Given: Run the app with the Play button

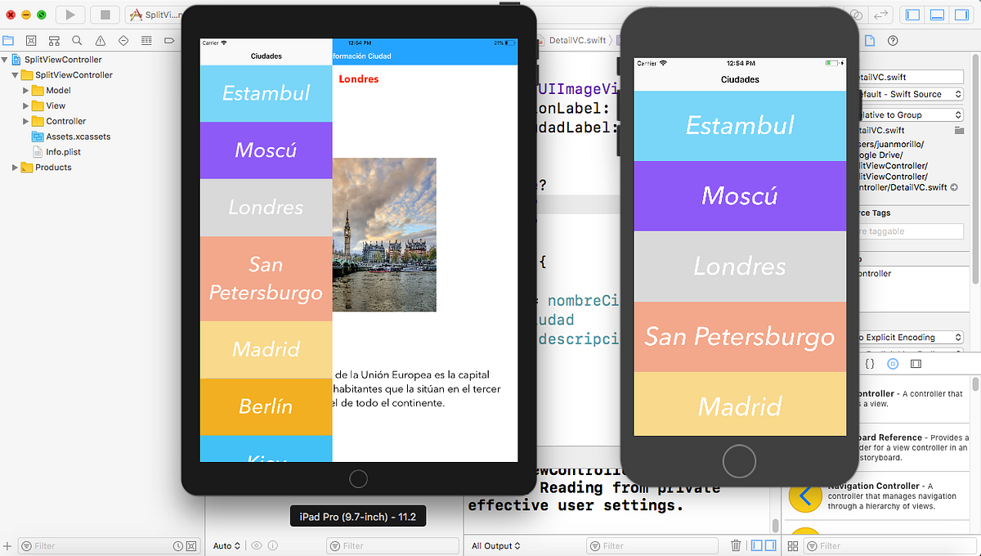Looking at the screenshot, I should point(69,14).
